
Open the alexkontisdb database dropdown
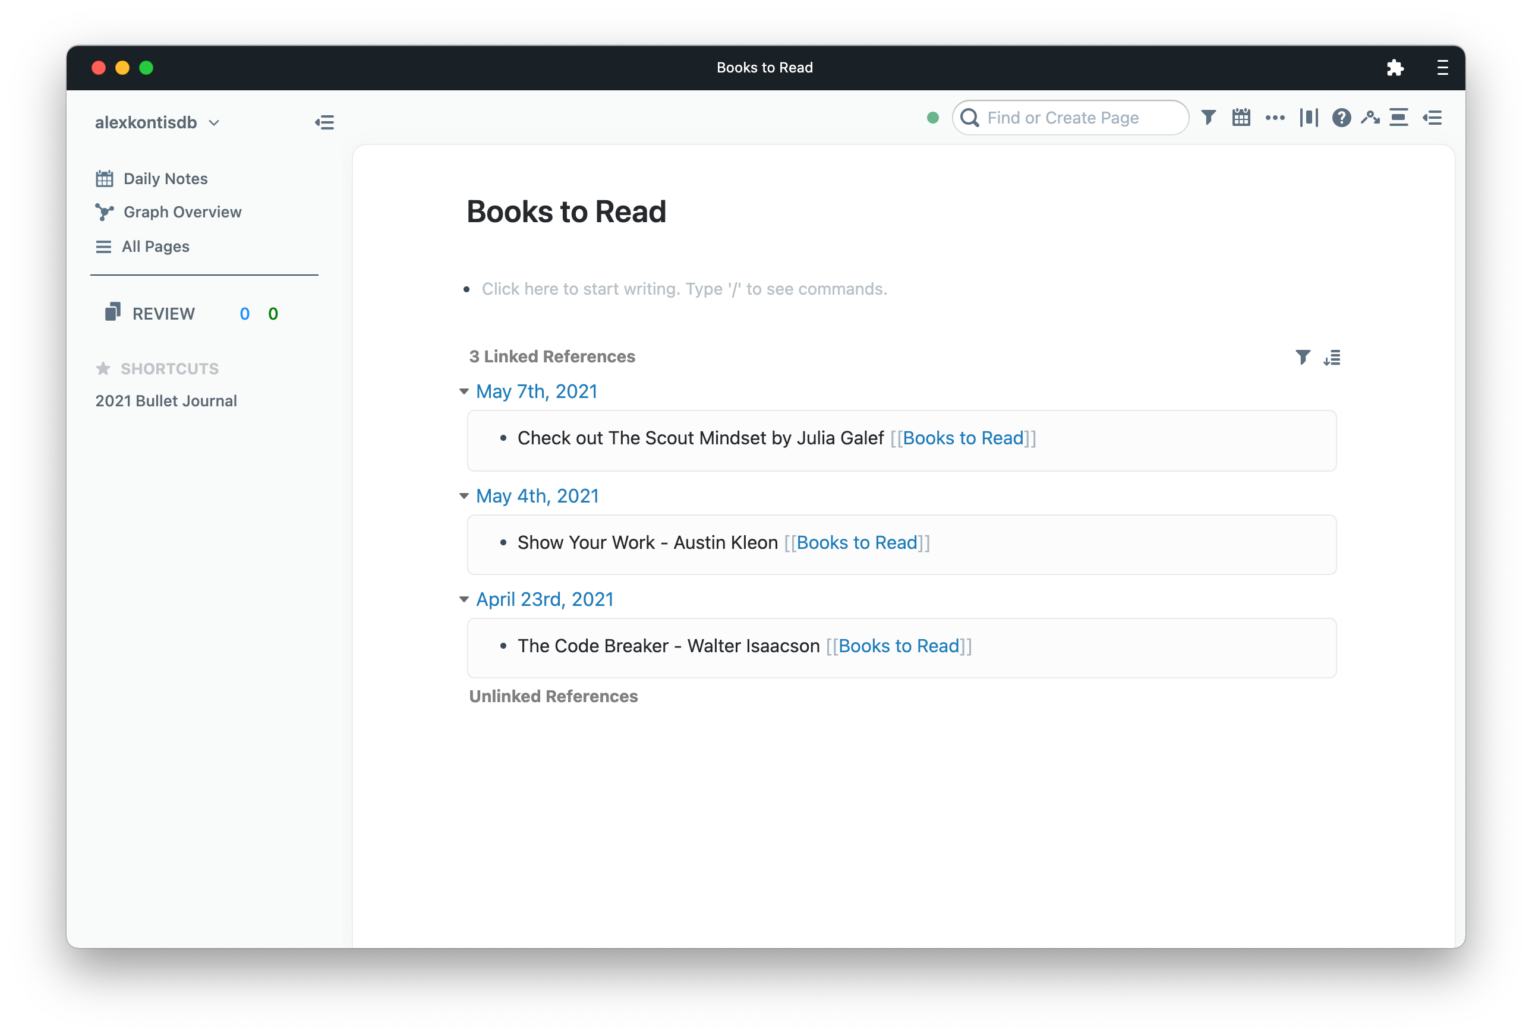(x=157, y=122)
